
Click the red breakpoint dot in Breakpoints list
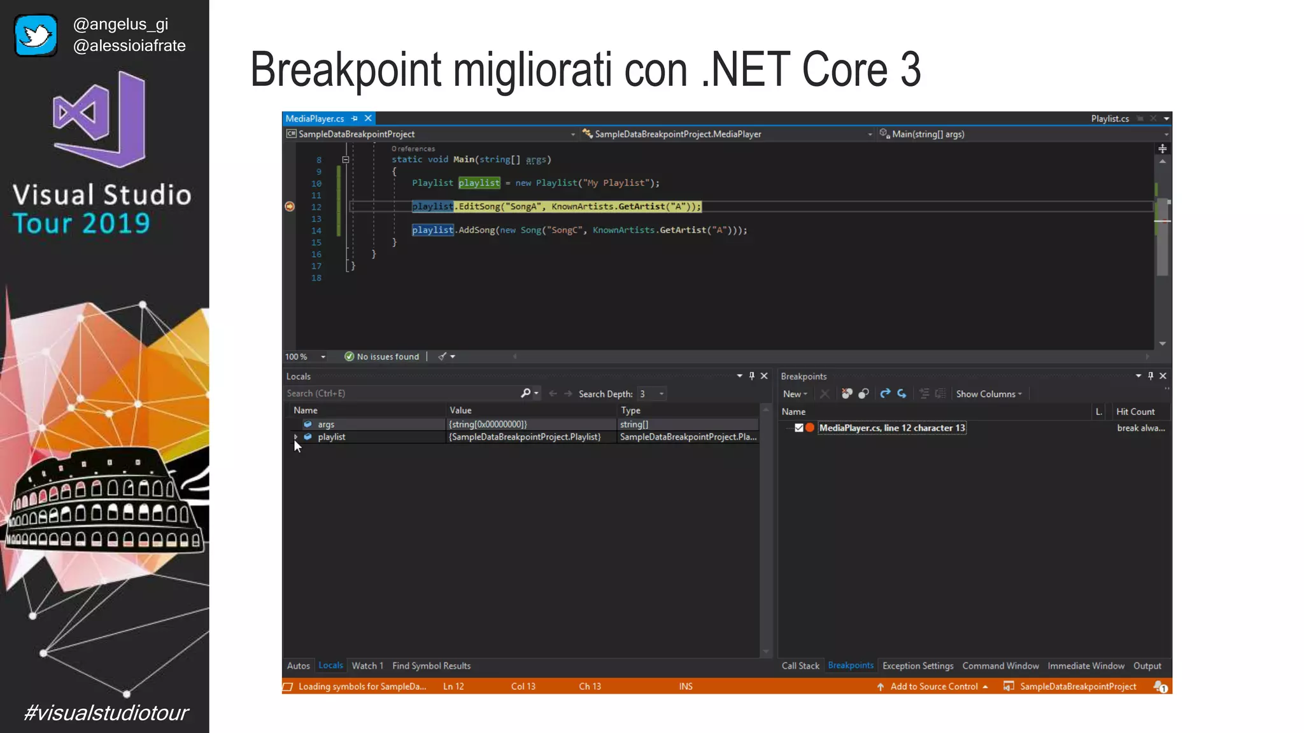pos(810,428)
